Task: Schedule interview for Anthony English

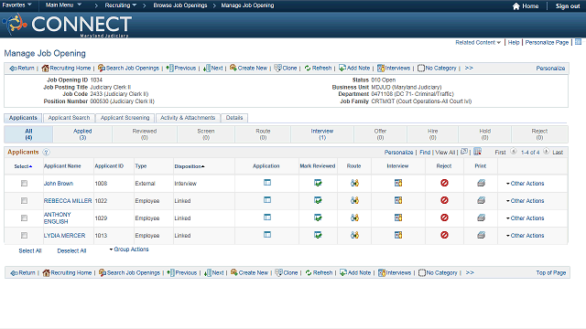Action: tap(398, 218)
